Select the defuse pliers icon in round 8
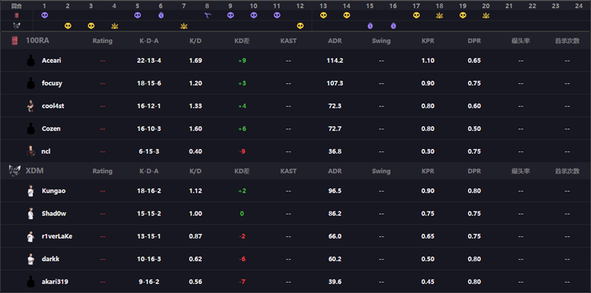 (208, 15)
